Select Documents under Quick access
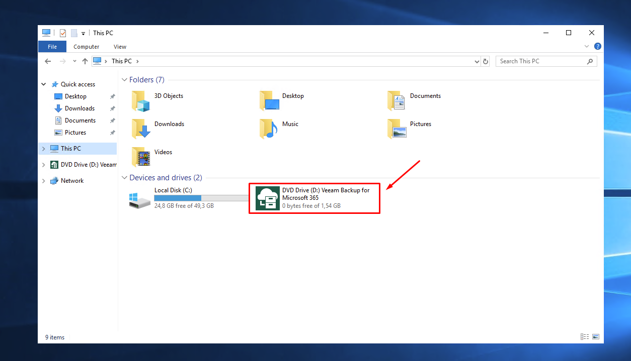Viewport: 631px width, 361px height. click(80, 121)
